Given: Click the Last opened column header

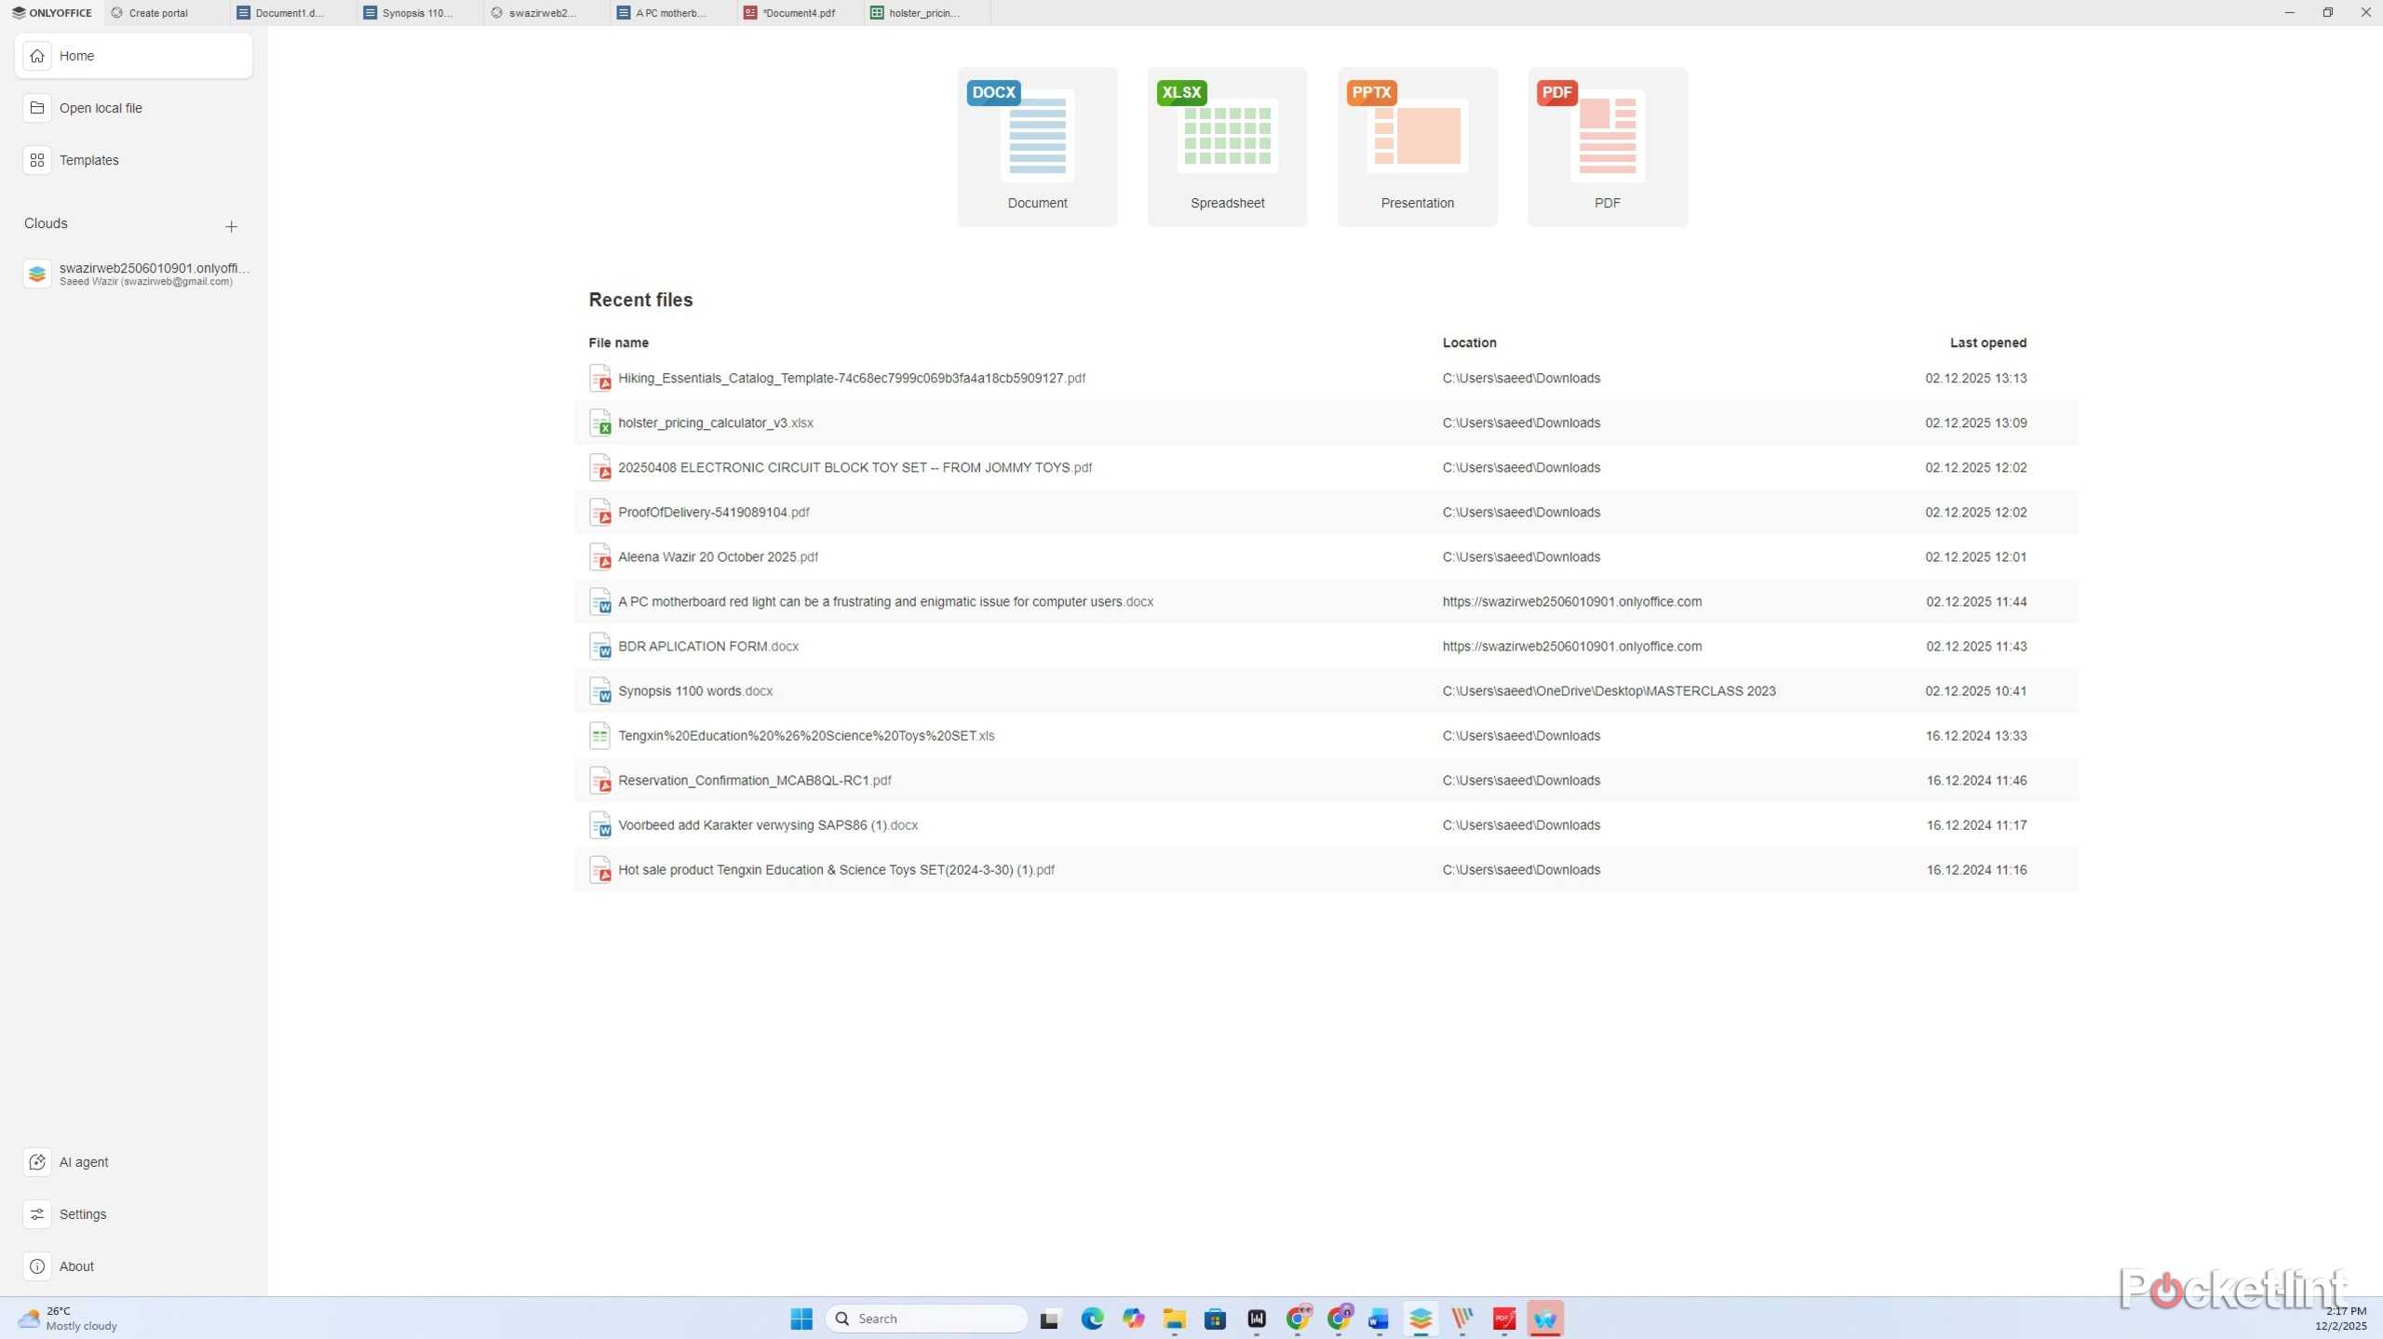Looking at the screenshot, I should (1987, 342).
